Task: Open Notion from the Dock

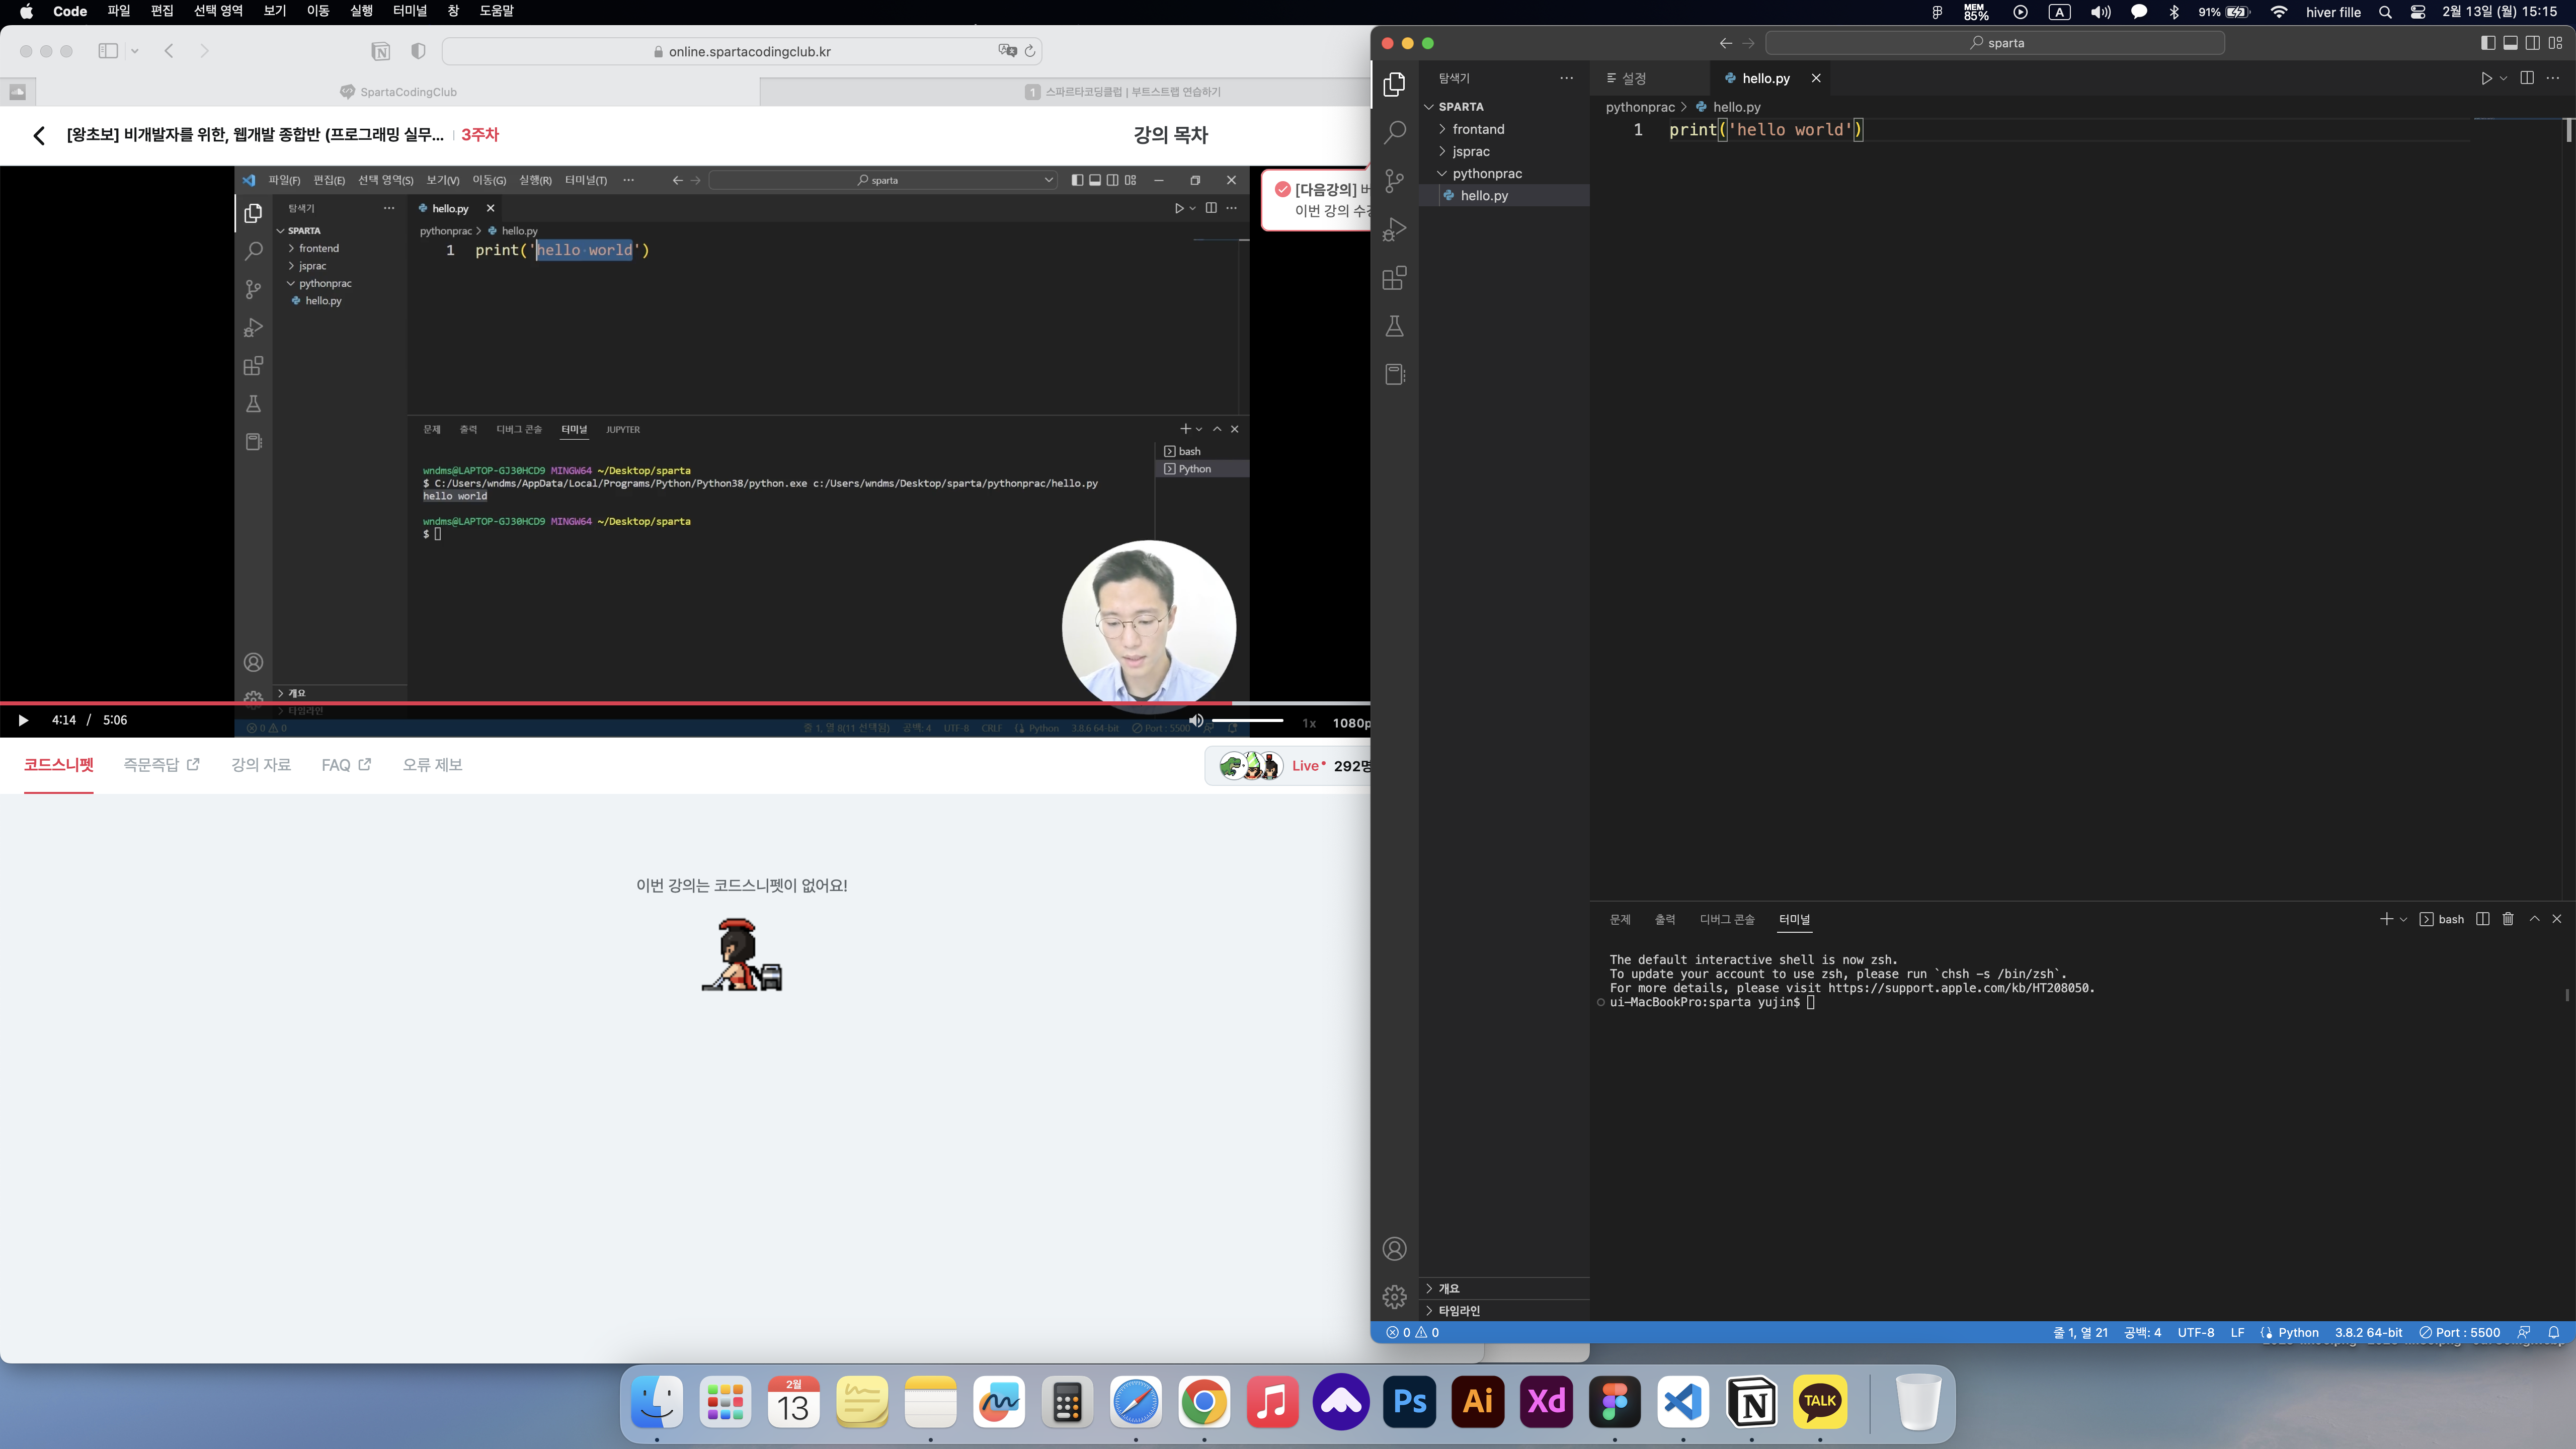Action: pos(1751,1402)
